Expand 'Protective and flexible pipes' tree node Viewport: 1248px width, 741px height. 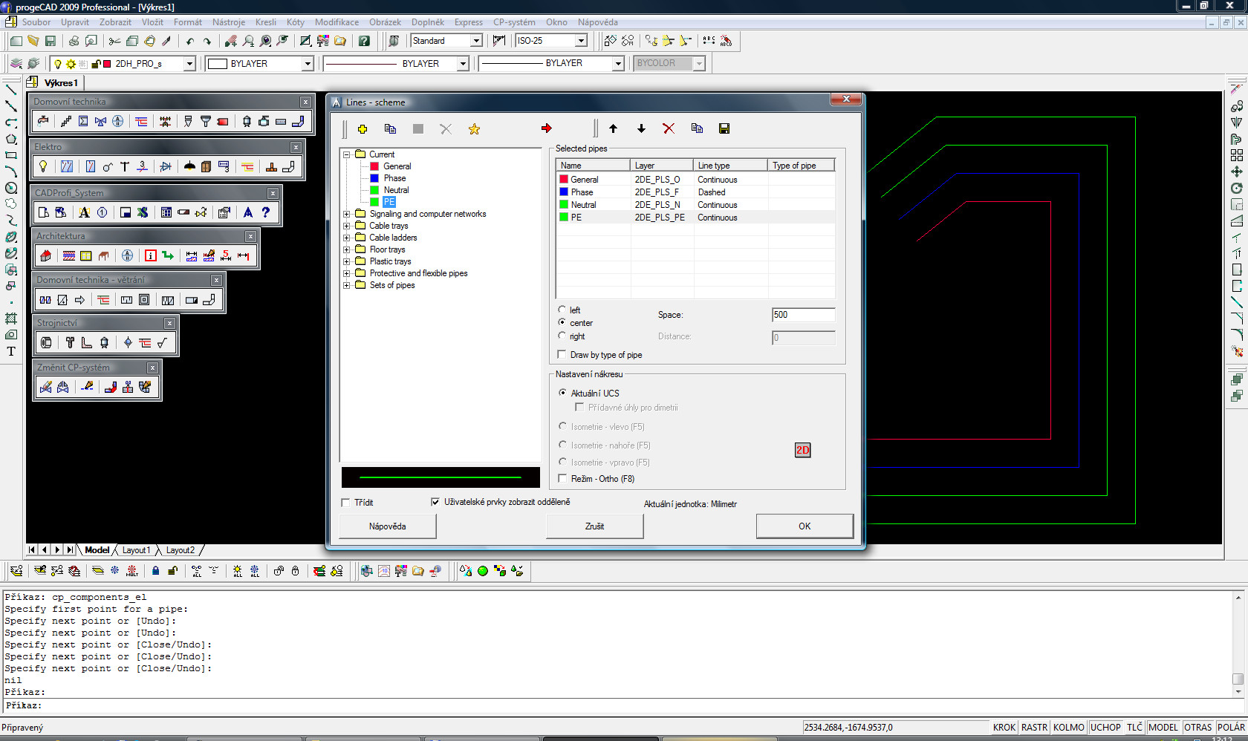(x=346, y=273)
